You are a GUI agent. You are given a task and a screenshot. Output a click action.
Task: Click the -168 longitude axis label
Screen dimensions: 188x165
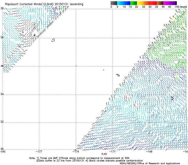pyautogui.click(x=149, y=152)
